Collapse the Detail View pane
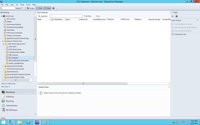200x125 pixels. click(x=169, y=87)
